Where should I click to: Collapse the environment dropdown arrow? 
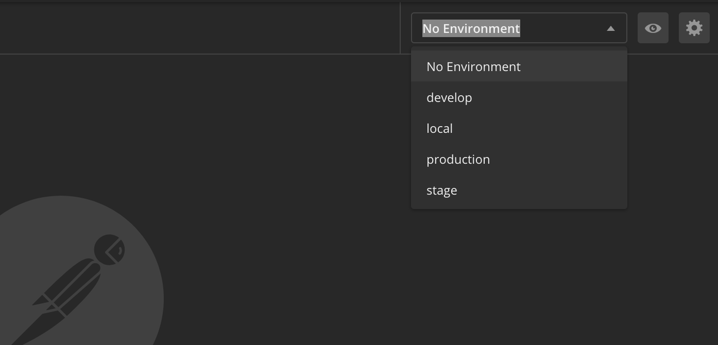pos(611,28)
